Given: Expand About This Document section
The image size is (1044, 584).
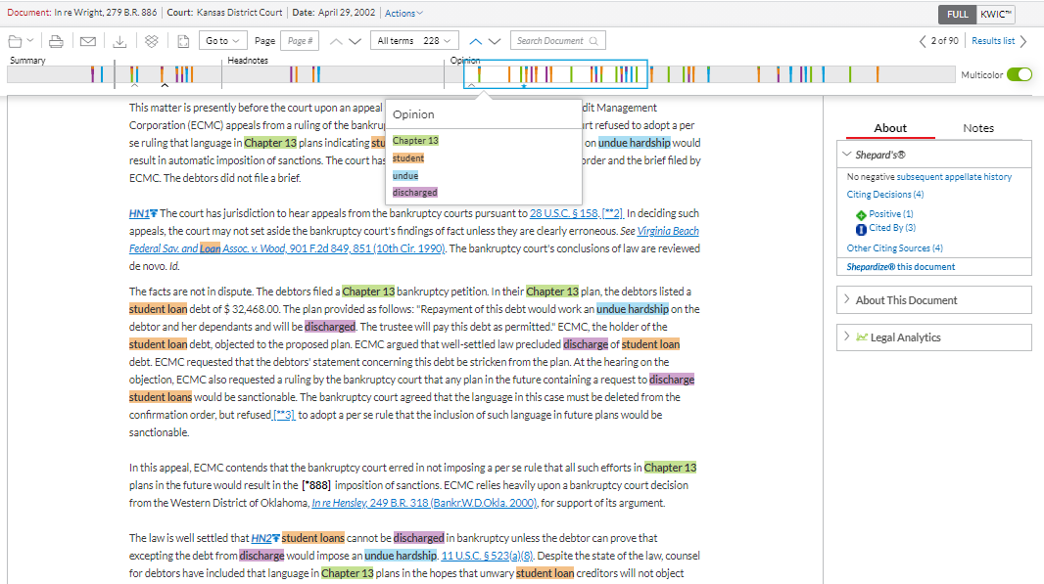Looking at the screenshot, I should [x=906, y=300].
